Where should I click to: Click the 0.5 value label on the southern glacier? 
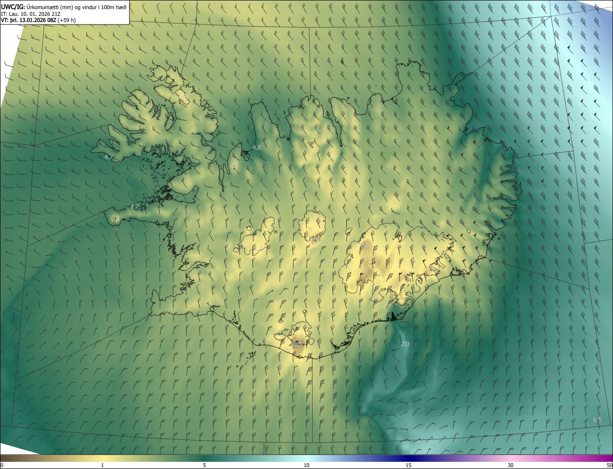[x=298, y=343]
